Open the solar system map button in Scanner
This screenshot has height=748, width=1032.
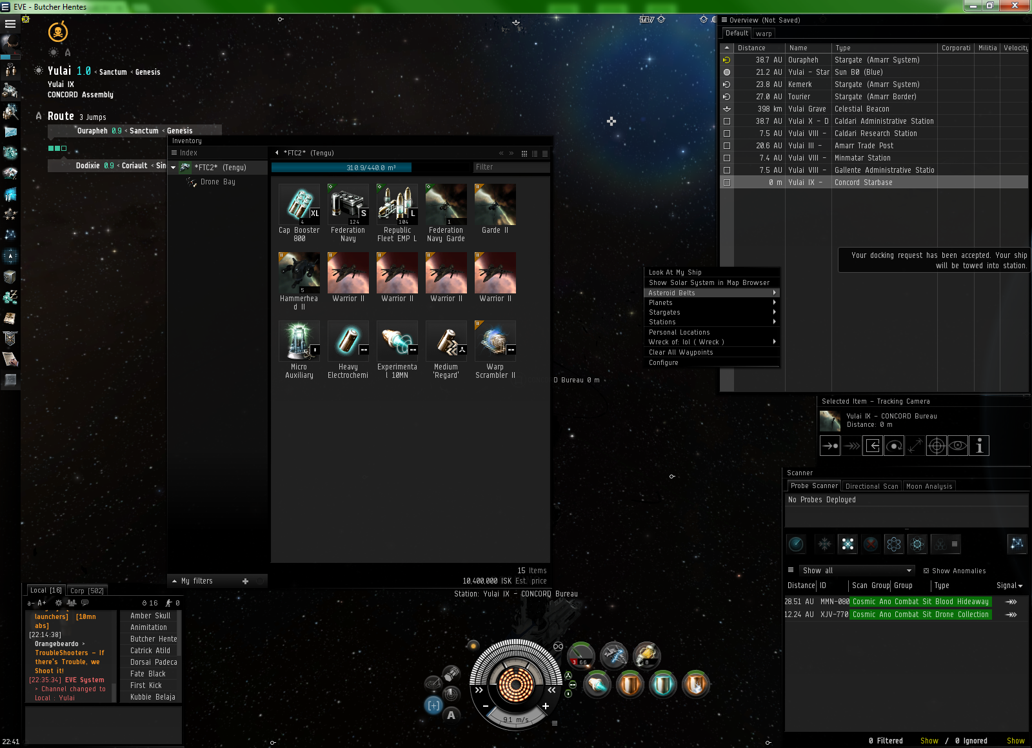[x=1017, y=544]
